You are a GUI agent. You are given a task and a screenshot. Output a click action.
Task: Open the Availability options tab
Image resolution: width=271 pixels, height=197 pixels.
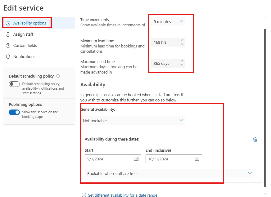pyautogui.click(x=39, y=23)
